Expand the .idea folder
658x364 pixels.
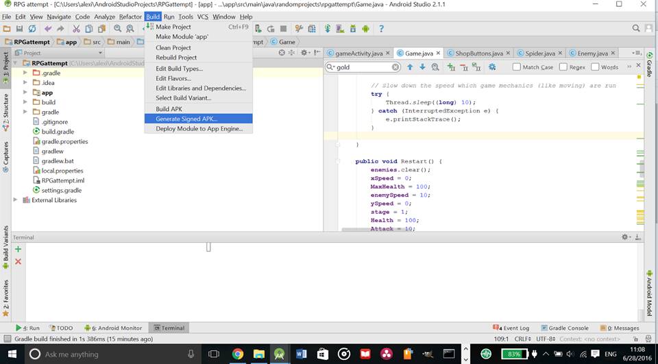(x=25, y=82)
